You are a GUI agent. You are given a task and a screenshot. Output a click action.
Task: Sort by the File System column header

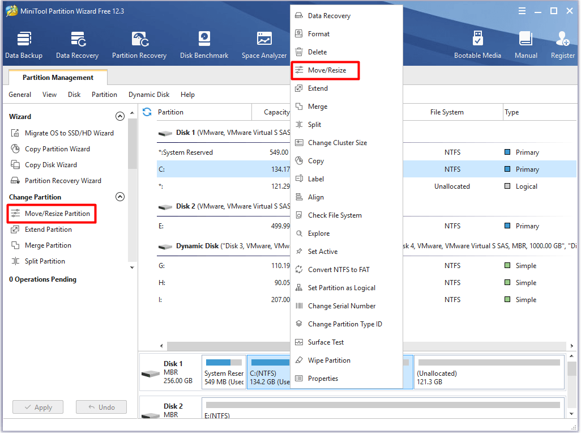point(447,112)
